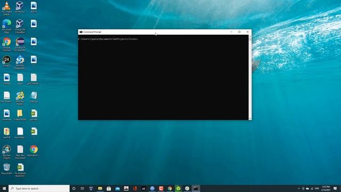Screen dimensions: 341x192
Task: Switch to the Command Prompt taskbar button
Action: pos(196,188)
